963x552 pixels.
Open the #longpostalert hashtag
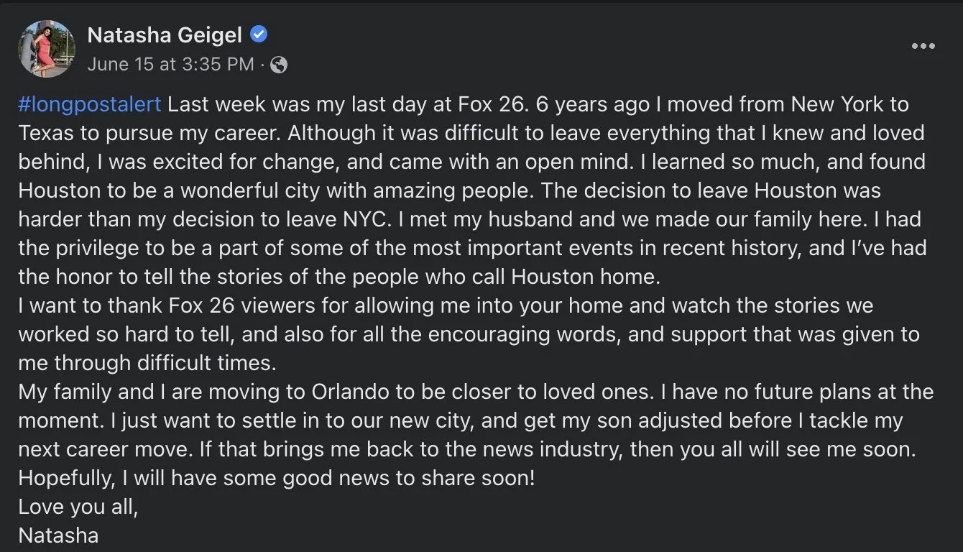[90, 105]
